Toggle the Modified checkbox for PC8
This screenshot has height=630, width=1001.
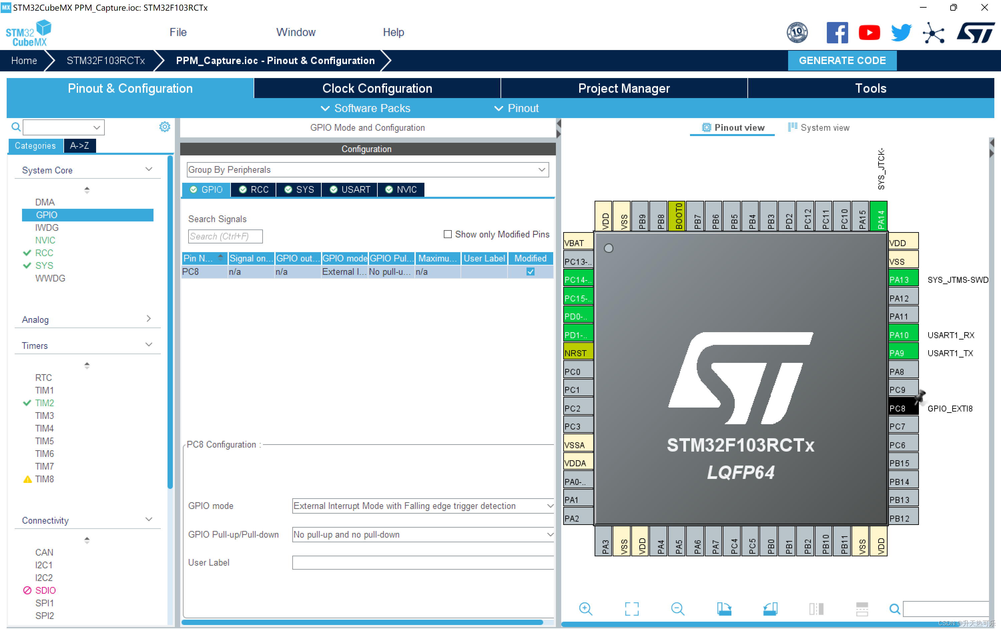click(x=531, y=272)
